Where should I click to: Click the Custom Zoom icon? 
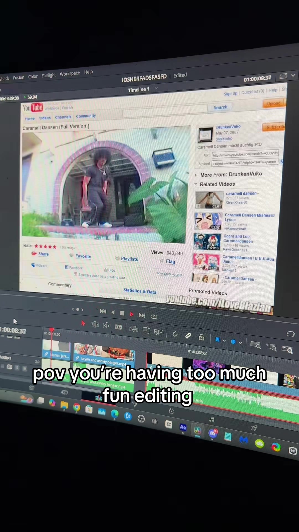coord(287,349)
